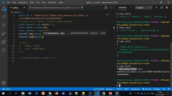Split the editor right
The image size is (172, 96).
pyautogui.click(x=106, y=7)
